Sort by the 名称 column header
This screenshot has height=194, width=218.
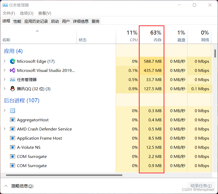[38, 37]
